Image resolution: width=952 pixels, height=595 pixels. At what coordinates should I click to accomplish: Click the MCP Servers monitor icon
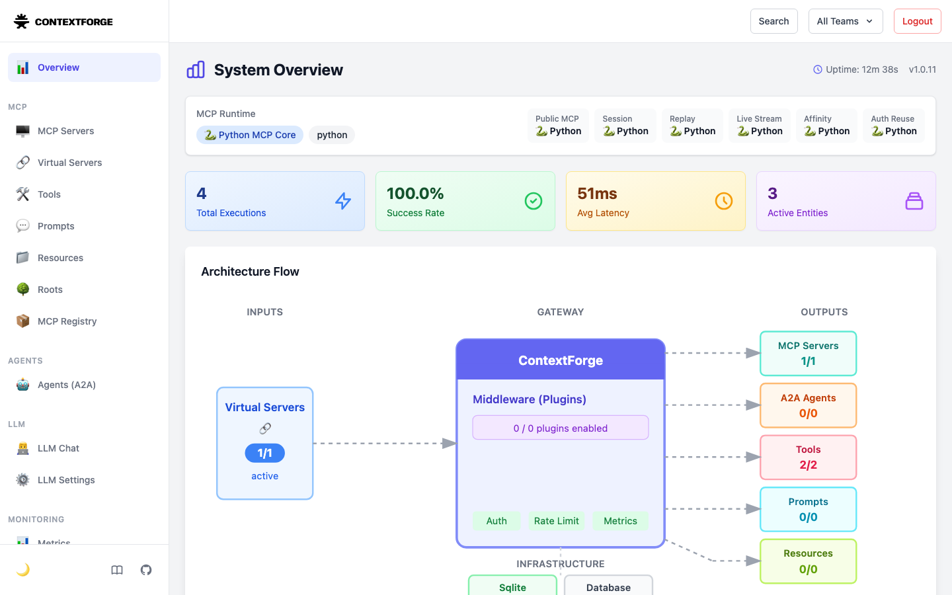pos(23,131)
